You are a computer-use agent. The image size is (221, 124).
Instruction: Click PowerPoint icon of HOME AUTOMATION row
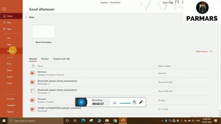(x=33, y=109)
